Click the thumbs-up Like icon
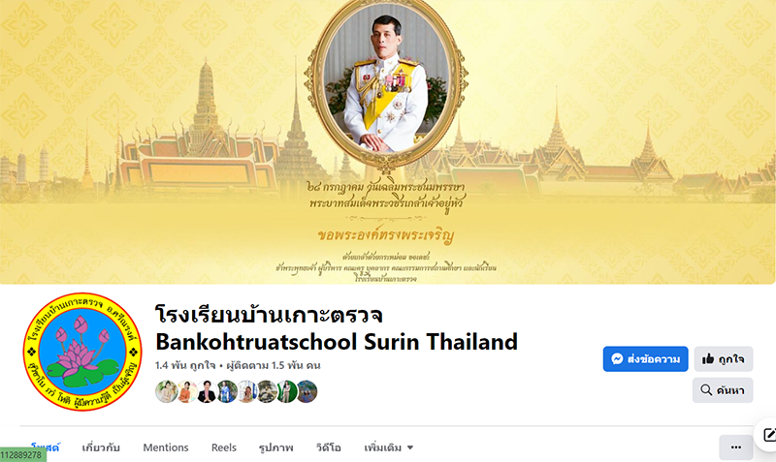 pyautogui.click(x=708, y=358)
